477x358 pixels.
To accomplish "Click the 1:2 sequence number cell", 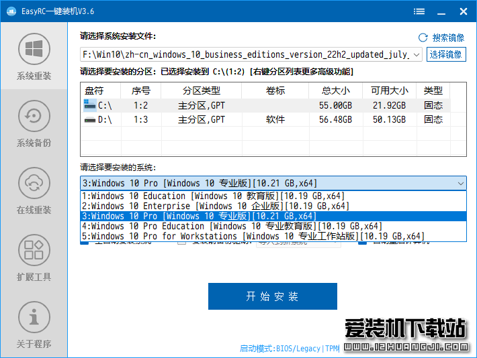I will click(141, 105).
